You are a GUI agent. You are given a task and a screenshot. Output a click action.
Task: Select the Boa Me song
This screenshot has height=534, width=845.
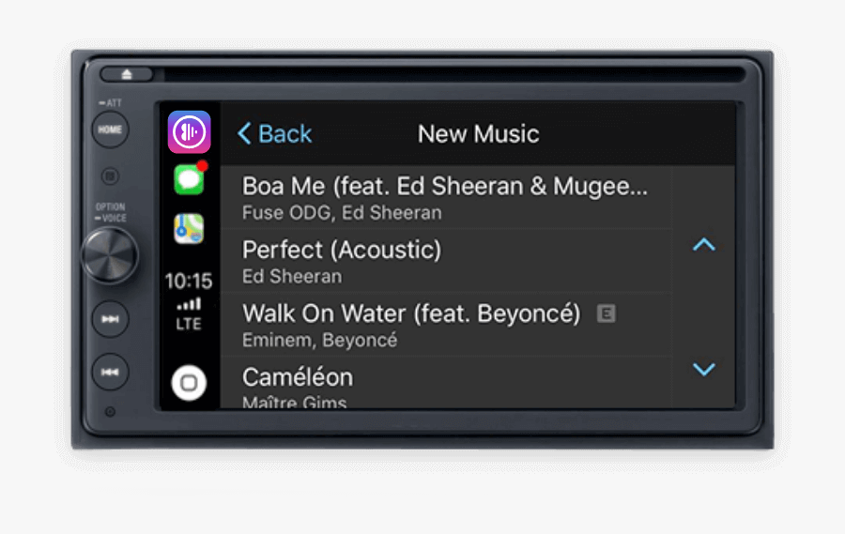[x=446, y=197]
